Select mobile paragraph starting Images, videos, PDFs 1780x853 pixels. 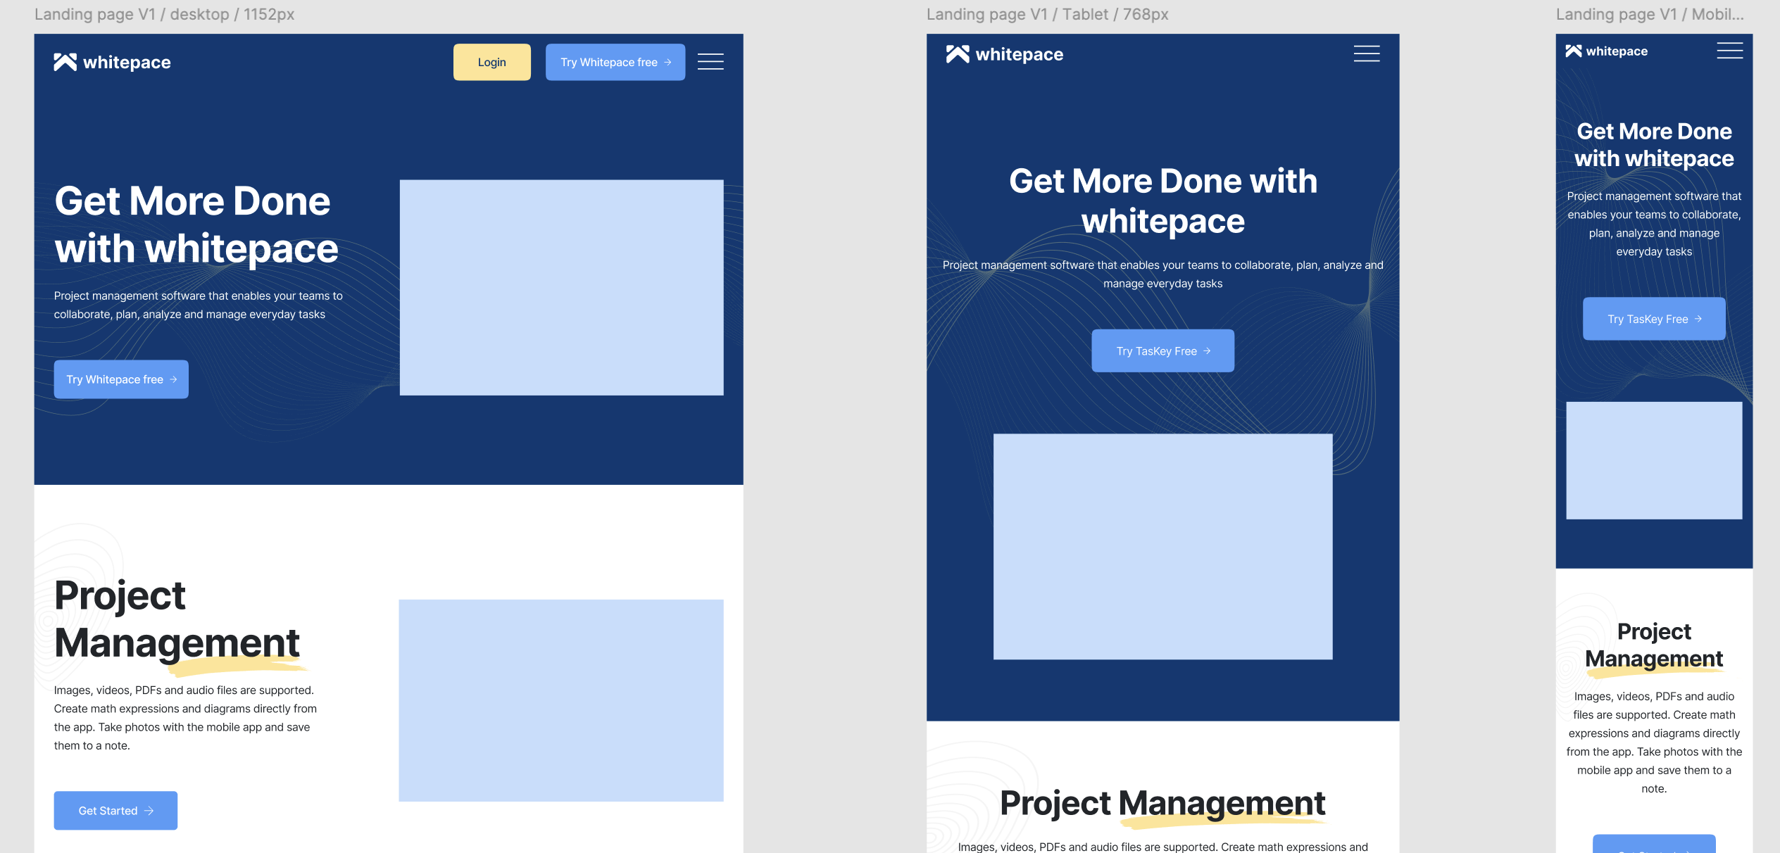tap(1654, 743)
